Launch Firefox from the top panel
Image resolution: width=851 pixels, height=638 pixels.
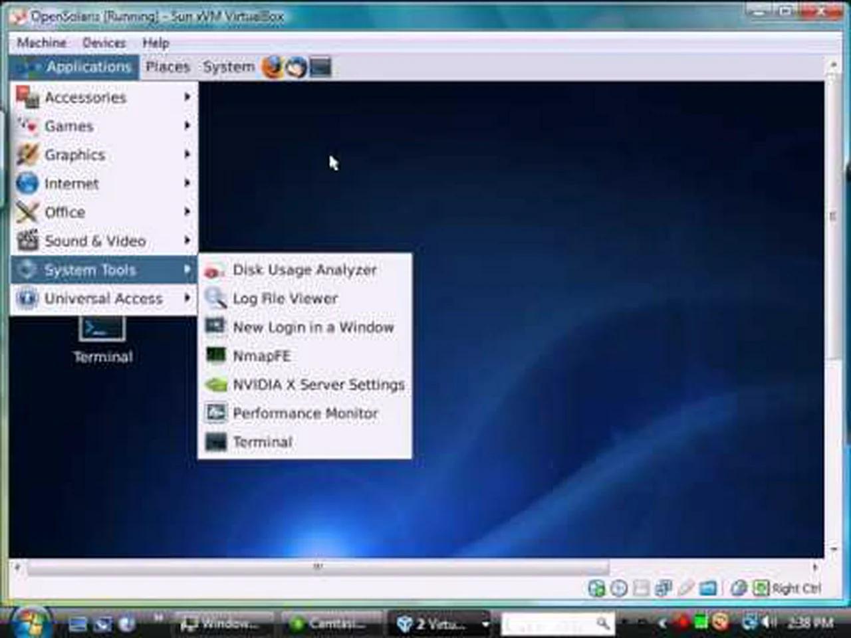pyautogui.click(x=271, y=67)
